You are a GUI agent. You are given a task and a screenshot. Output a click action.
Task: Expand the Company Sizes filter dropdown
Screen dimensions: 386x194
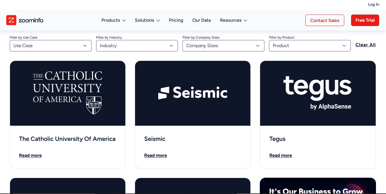[223, 46]
